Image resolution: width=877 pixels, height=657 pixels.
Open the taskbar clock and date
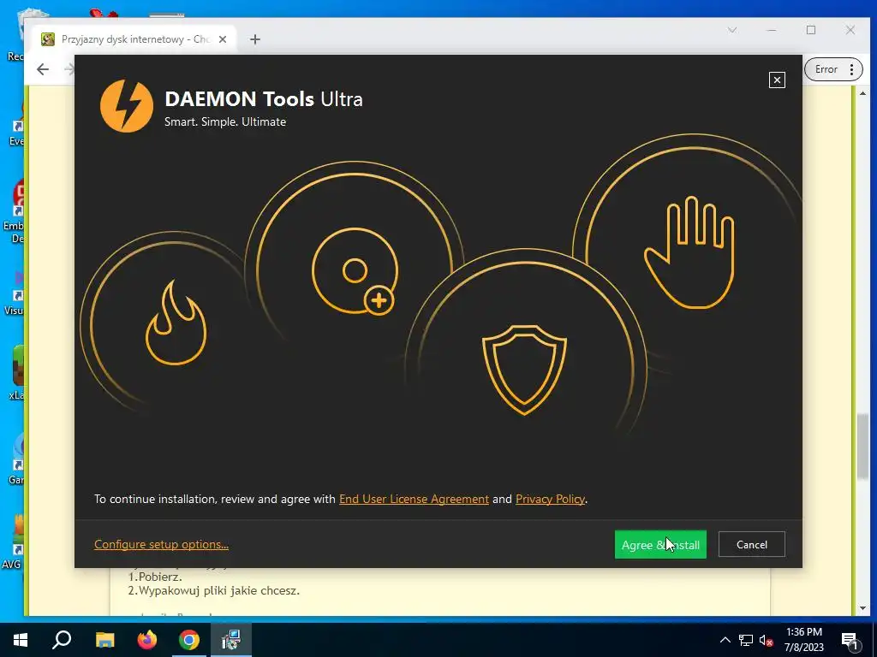[803, 640]
